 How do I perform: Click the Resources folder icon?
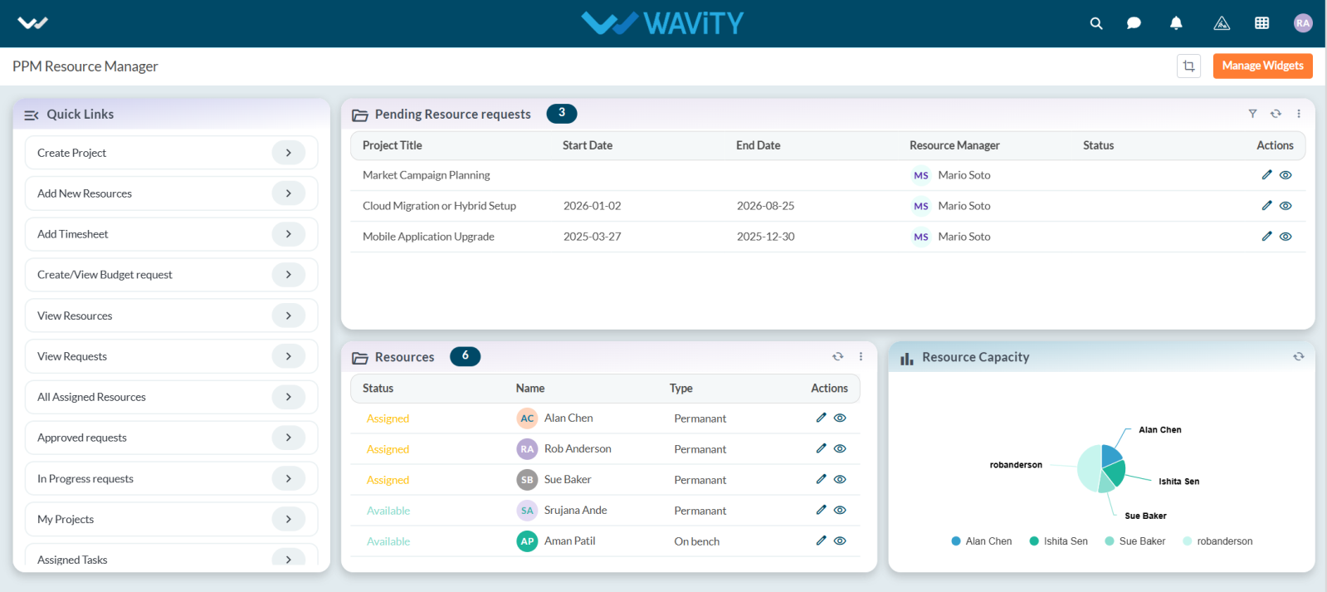click(360, 358)
